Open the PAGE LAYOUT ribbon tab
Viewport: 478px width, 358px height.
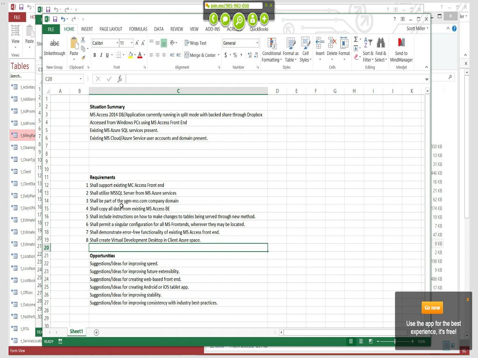(x=111, y=29)
